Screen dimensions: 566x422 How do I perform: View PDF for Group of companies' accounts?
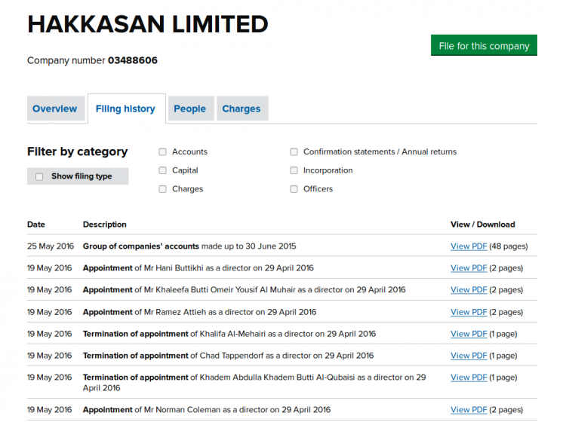click(469, 246)
